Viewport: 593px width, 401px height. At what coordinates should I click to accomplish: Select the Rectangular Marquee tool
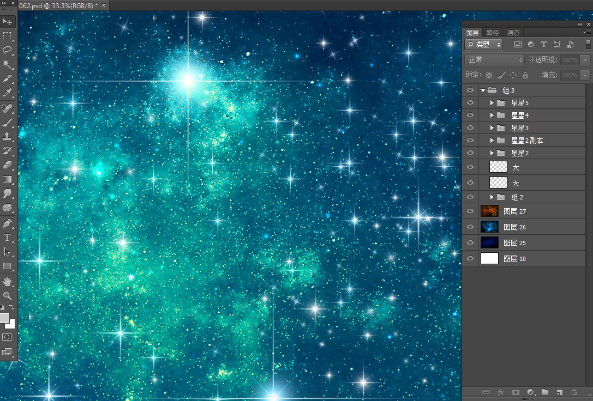7,35
